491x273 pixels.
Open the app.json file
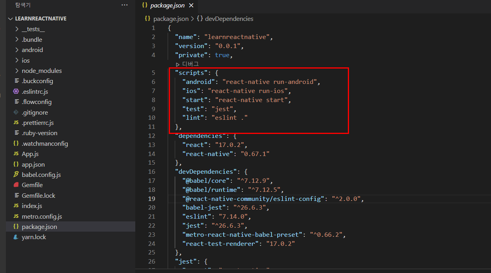33,164
